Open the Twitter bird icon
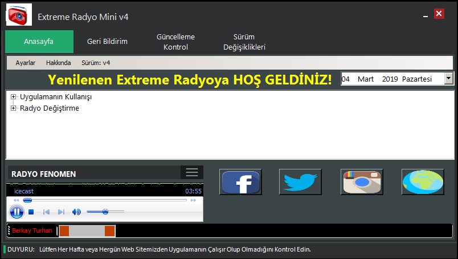 pyautogui.click(x=300, y=182)
